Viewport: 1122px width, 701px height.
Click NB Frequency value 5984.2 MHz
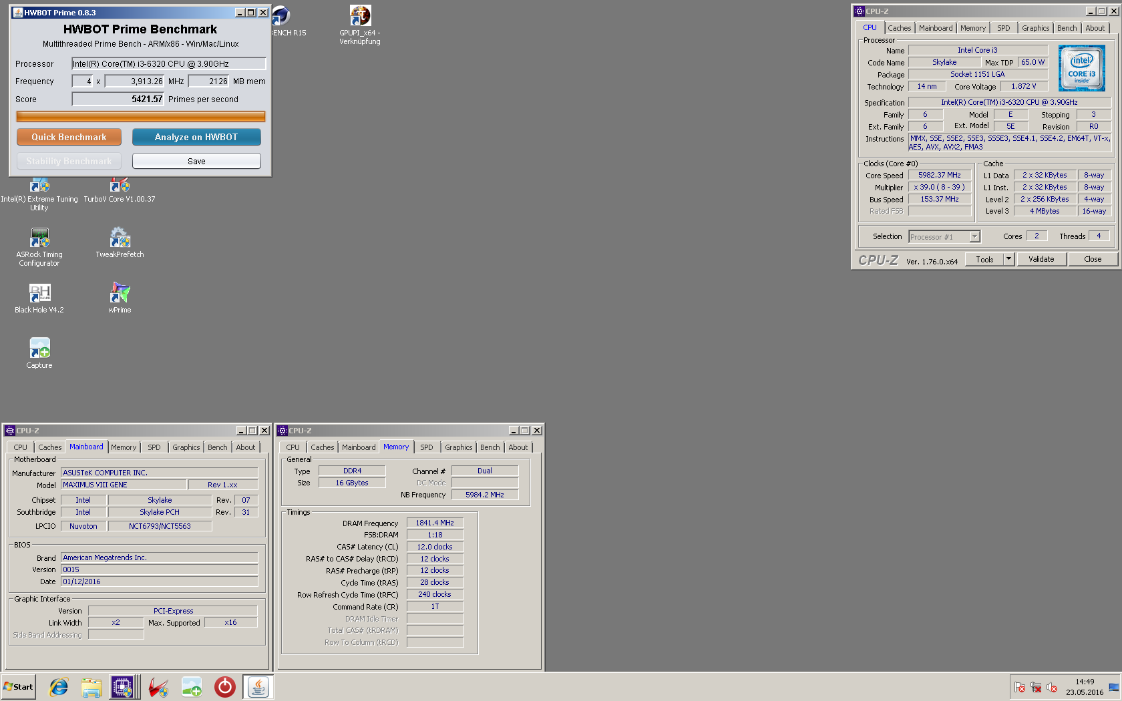coord(485,495)
